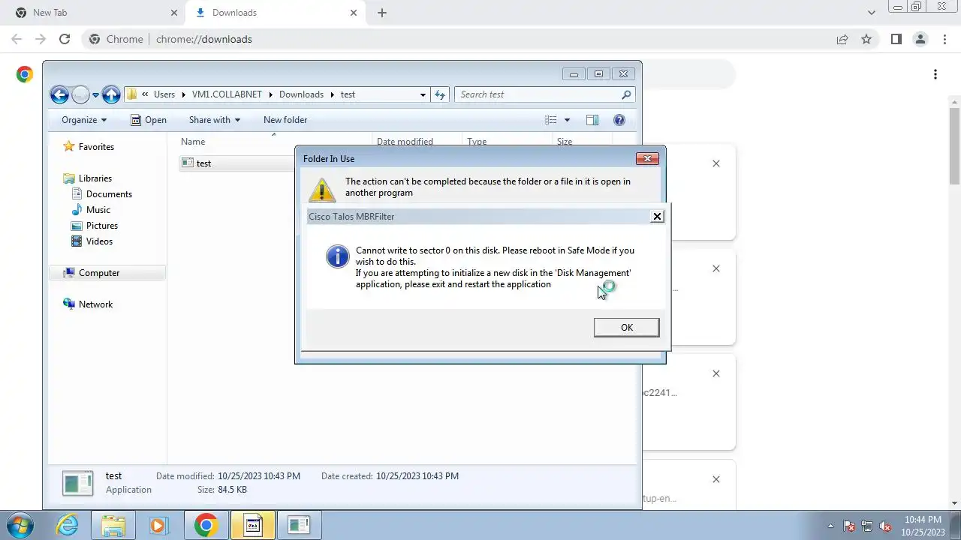Screen dimensions: 961x540
Task: Click the test application taskbar icon
Action: click(299, 525)
